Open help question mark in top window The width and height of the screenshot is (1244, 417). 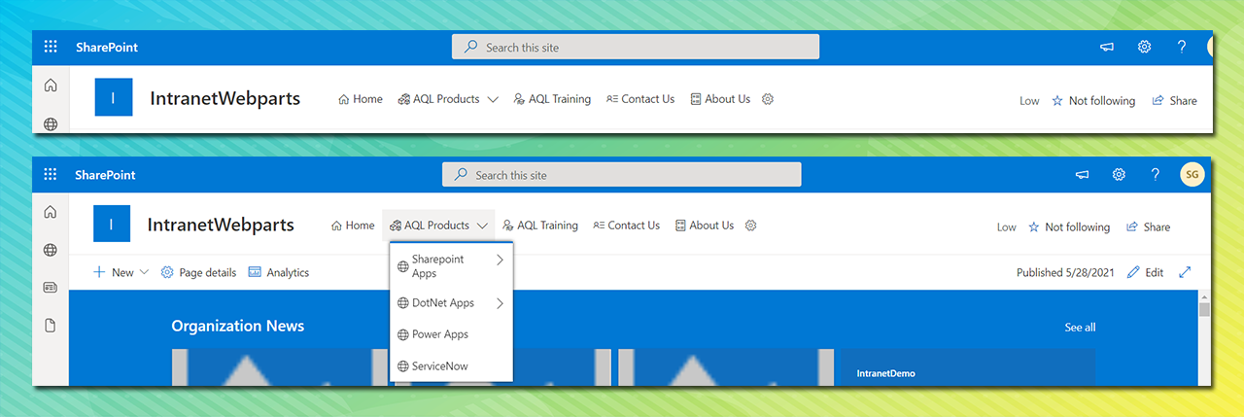pos(1182,47)
